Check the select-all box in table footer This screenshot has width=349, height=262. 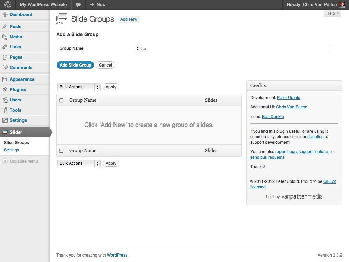pos(61,151)
